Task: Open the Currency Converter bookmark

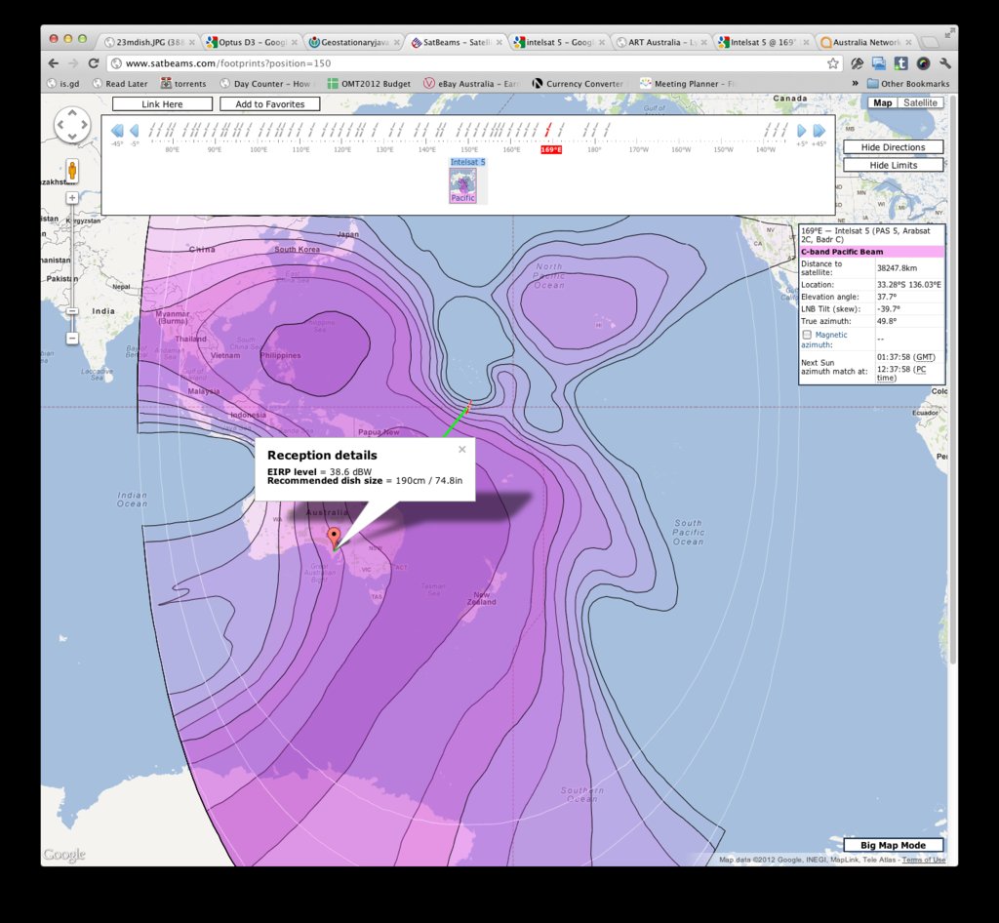Action: click(x=578, y=84)
